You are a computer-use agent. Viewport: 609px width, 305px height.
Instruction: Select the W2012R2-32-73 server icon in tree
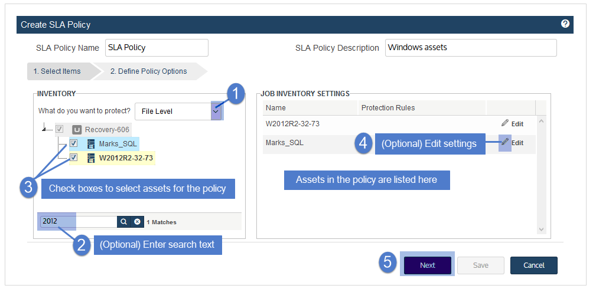[91, 158]
